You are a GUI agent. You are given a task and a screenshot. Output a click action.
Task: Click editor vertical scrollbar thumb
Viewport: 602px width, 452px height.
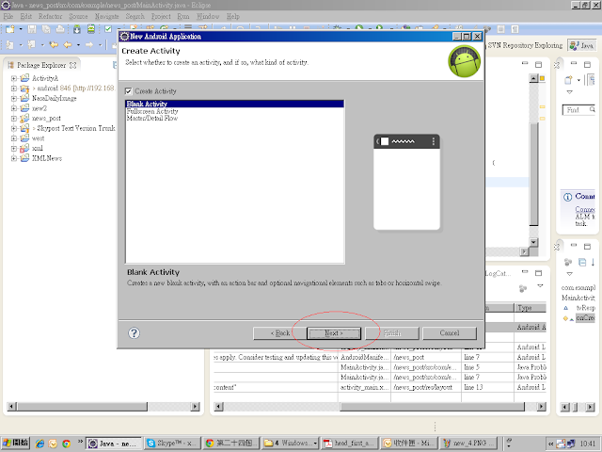533,175
